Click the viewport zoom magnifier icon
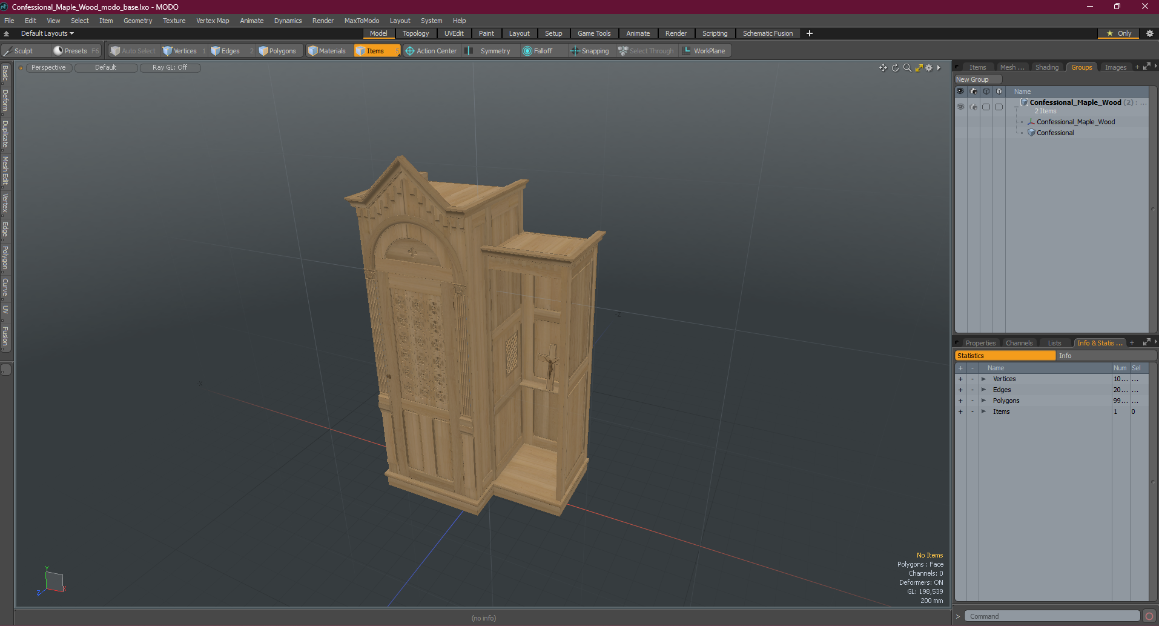This screenshot has height=626, width=1159. click(907, 68)
